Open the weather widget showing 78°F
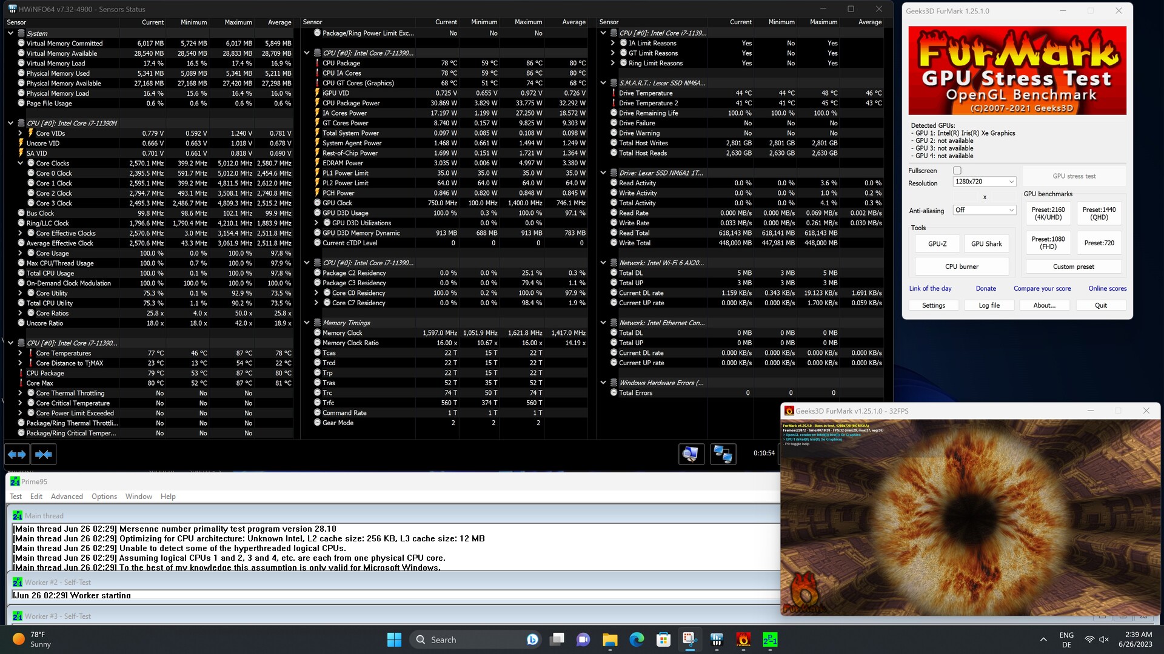Image resolution: width=1164 pixels, height=654 pixels. tap(32, 639)
